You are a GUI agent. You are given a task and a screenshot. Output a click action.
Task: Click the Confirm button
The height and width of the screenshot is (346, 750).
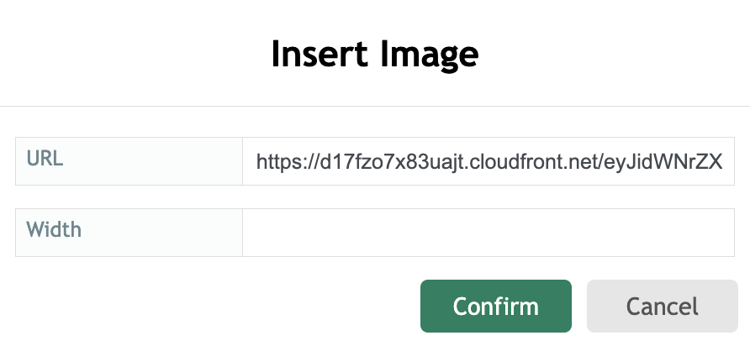pos(495,306)
